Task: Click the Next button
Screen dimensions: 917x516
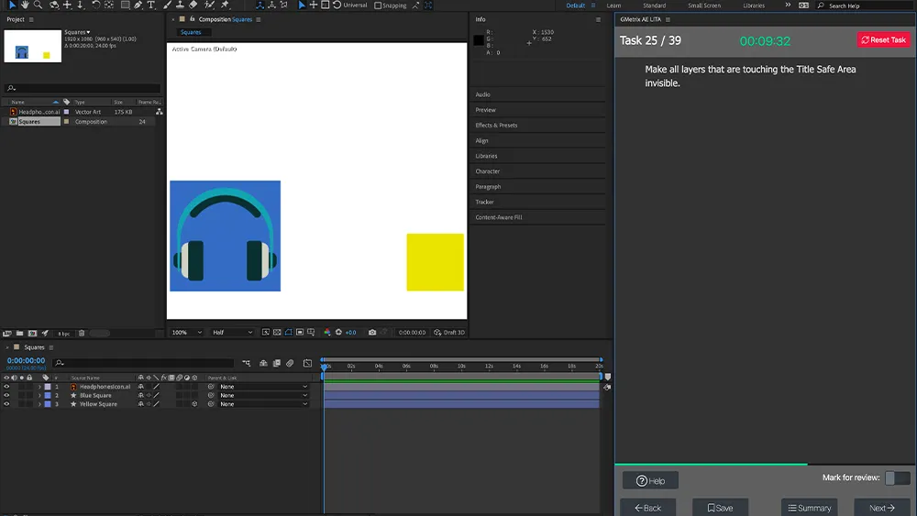Action: click(881, 508)
